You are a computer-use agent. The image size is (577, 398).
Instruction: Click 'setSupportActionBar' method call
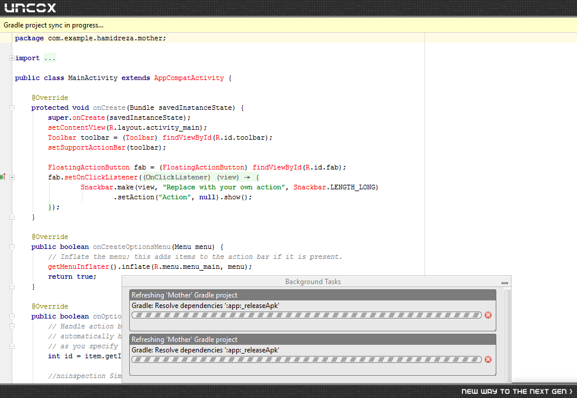[87, 147]
